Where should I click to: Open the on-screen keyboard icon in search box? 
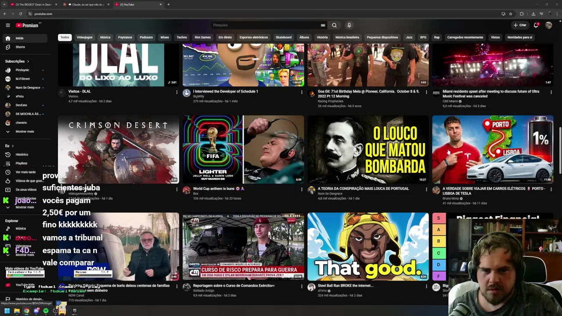323,25
